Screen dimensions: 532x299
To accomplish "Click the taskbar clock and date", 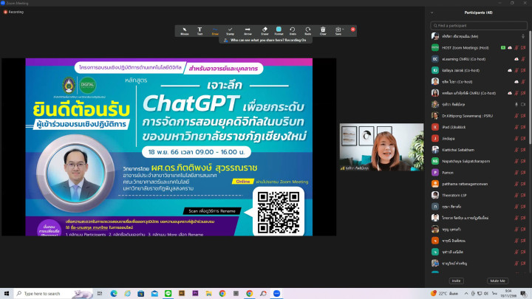I will pos(508,294).
